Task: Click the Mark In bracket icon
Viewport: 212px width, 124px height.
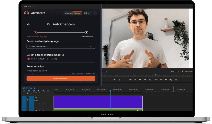Action: pos(120,80)
